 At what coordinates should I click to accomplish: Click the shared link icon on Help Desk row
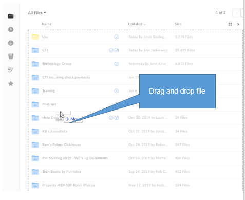117,118
